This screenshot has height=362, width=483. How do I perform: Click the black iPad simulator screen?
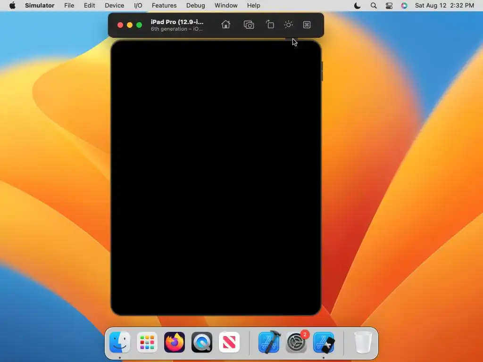216,178
